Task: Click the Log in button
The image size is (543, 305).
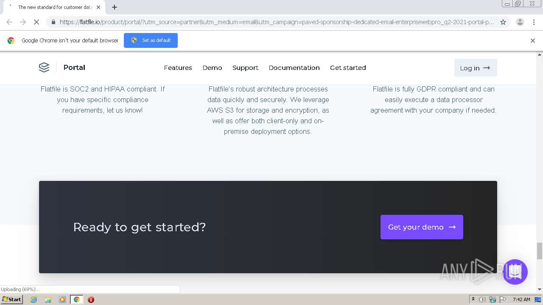Action: pos(475,68)
